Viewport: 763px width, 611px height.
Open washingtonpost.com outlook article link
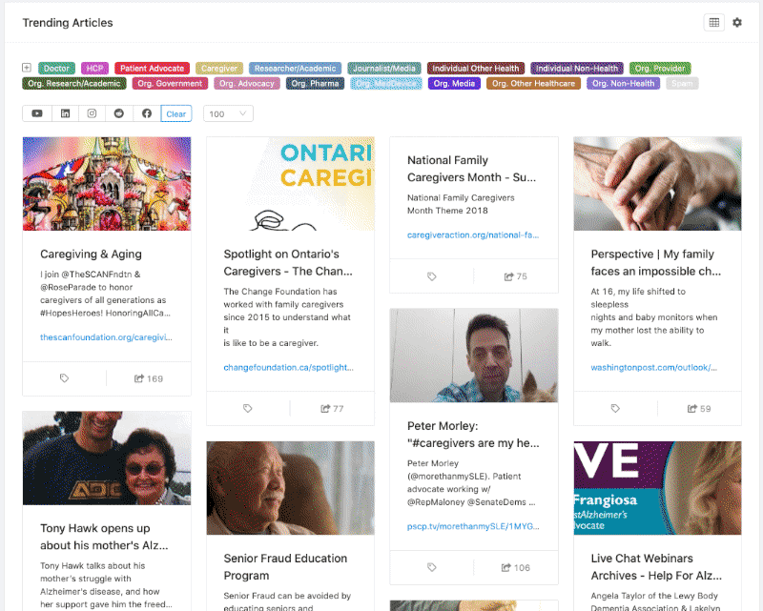(x=653, y=367)
